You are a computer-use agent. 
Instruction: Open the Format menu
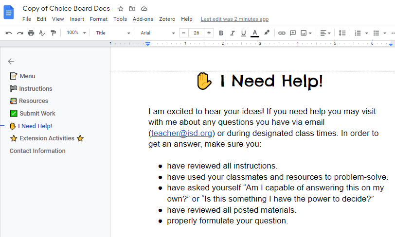(x=99, y=19)
